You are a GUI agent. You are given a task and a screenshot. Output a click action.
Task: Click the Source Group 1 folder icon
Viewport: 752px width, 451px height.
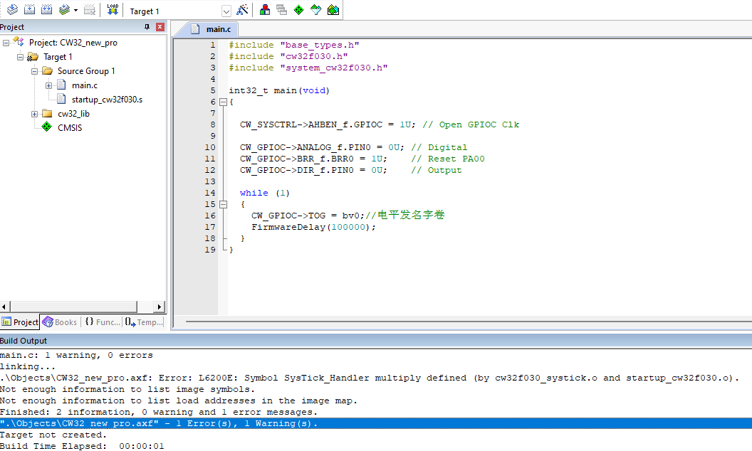47,71
